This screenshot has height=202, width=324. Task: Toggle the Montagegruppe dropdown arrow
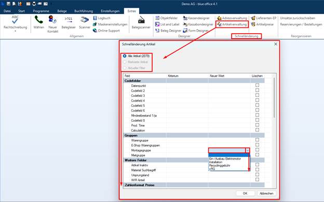pyautogui.click(x=247, y=150)
